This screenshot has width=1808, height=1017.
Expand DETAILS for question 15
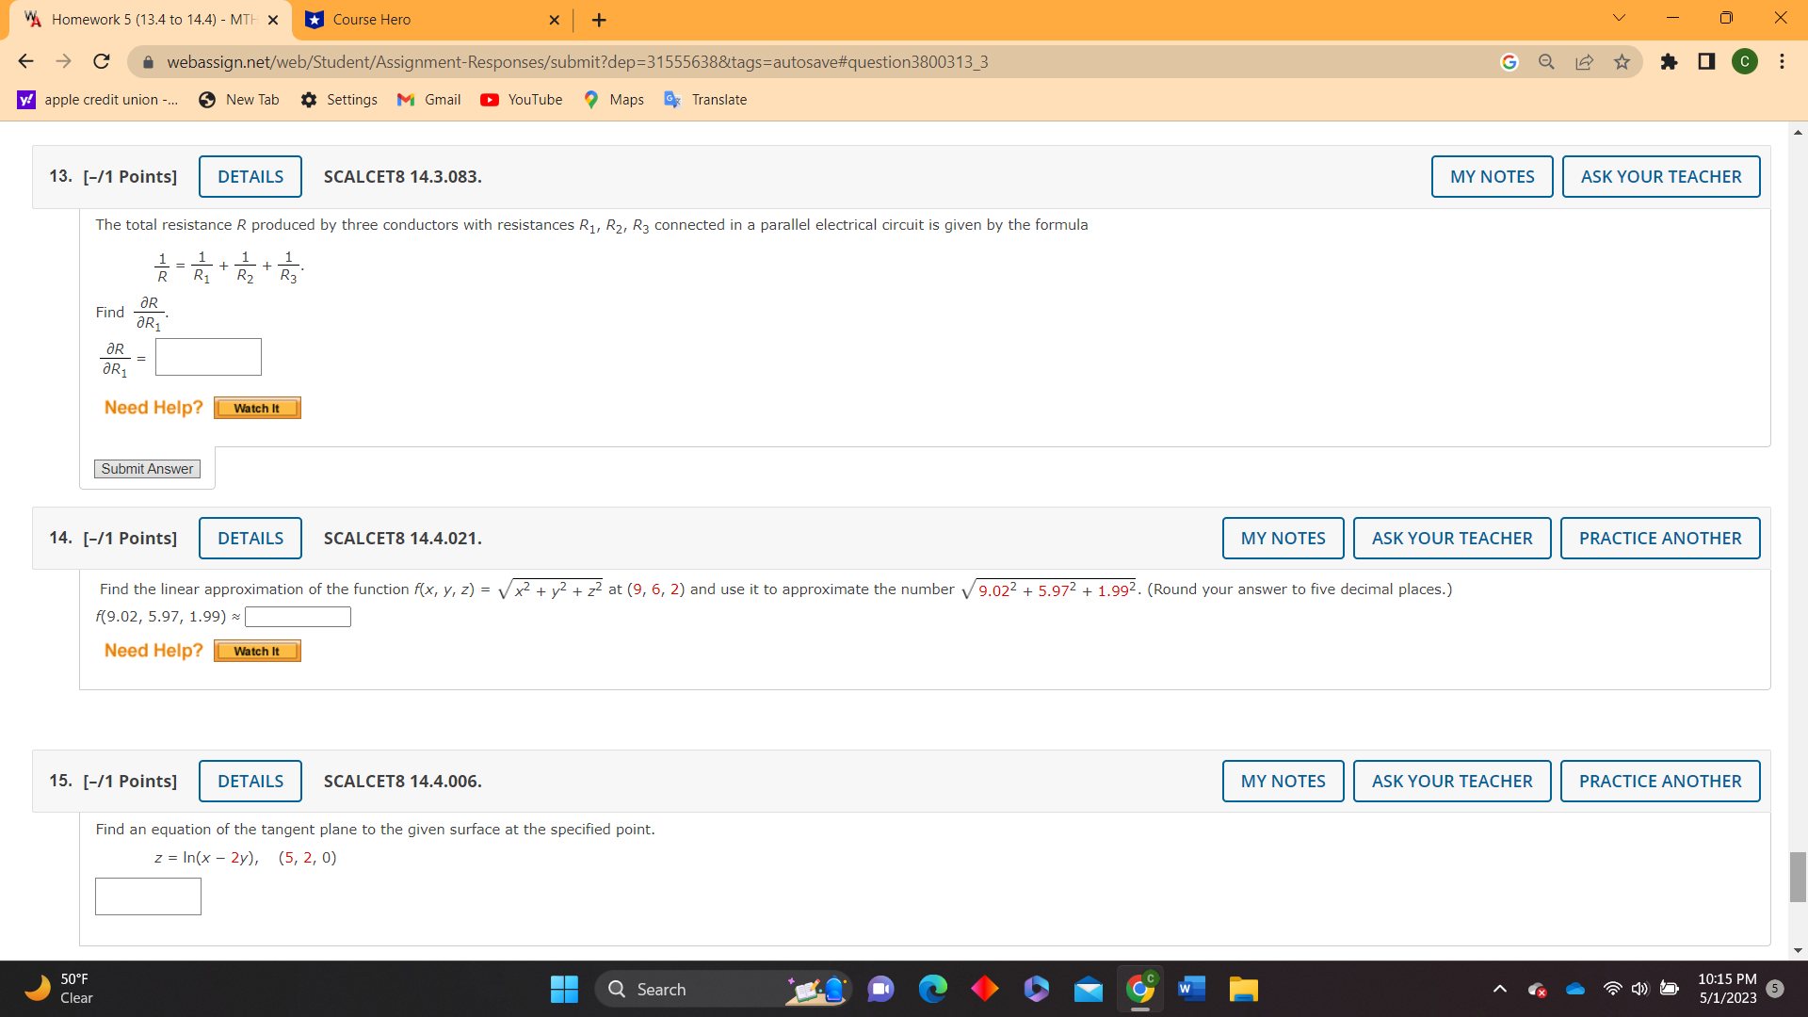coord(250,782)
